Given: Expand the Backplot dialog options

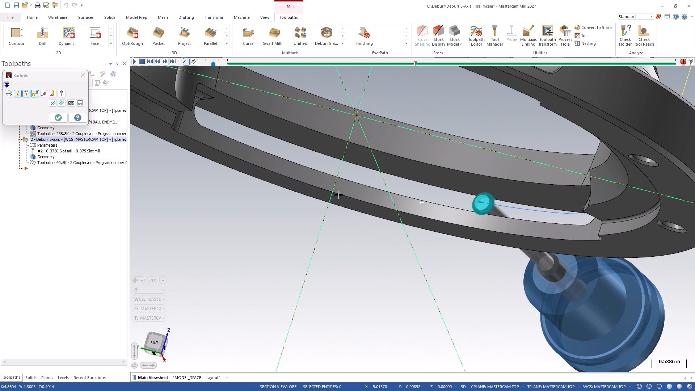Looking at the screenshot, I should [7, 85].
